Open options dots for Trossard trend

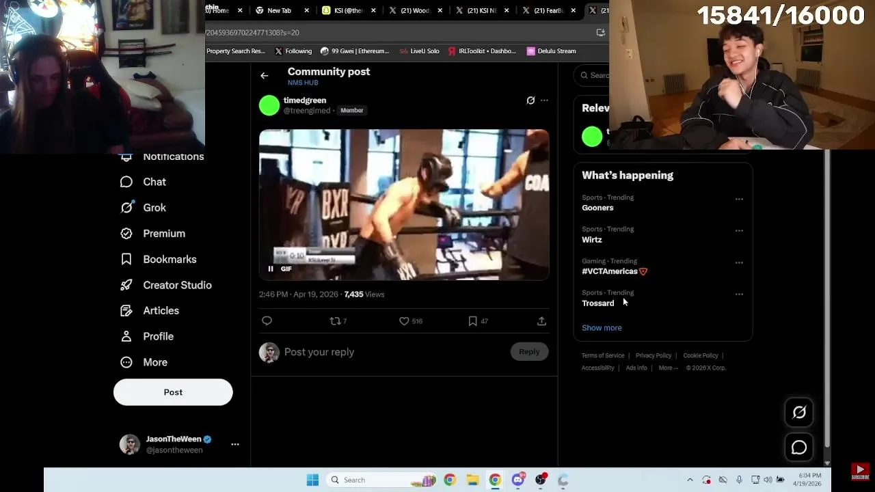point(739,295)
